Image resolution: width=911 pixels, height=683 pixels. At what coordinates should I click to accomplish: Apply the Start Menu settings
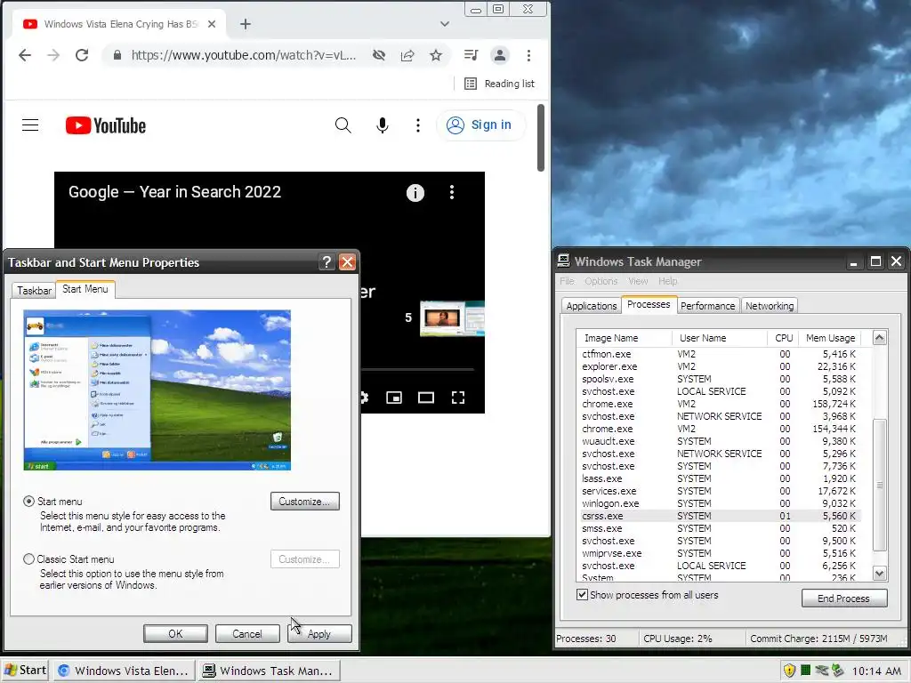[319, 633]
